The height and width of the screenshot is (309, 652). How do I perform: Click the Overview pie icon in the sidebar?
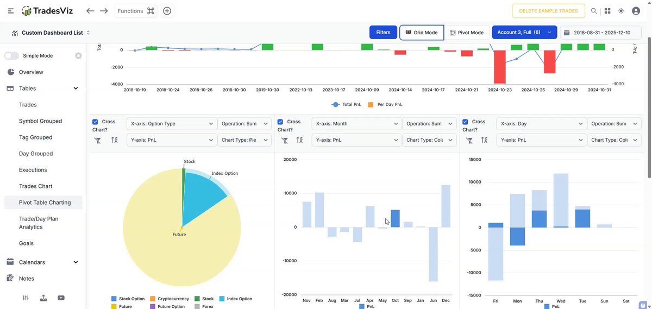click(x=10, y=72)
